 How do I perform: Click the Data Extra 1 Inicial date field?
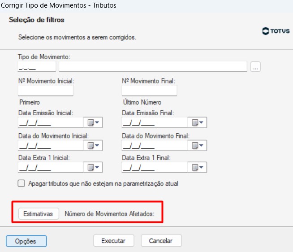click(x=51, y=167)
